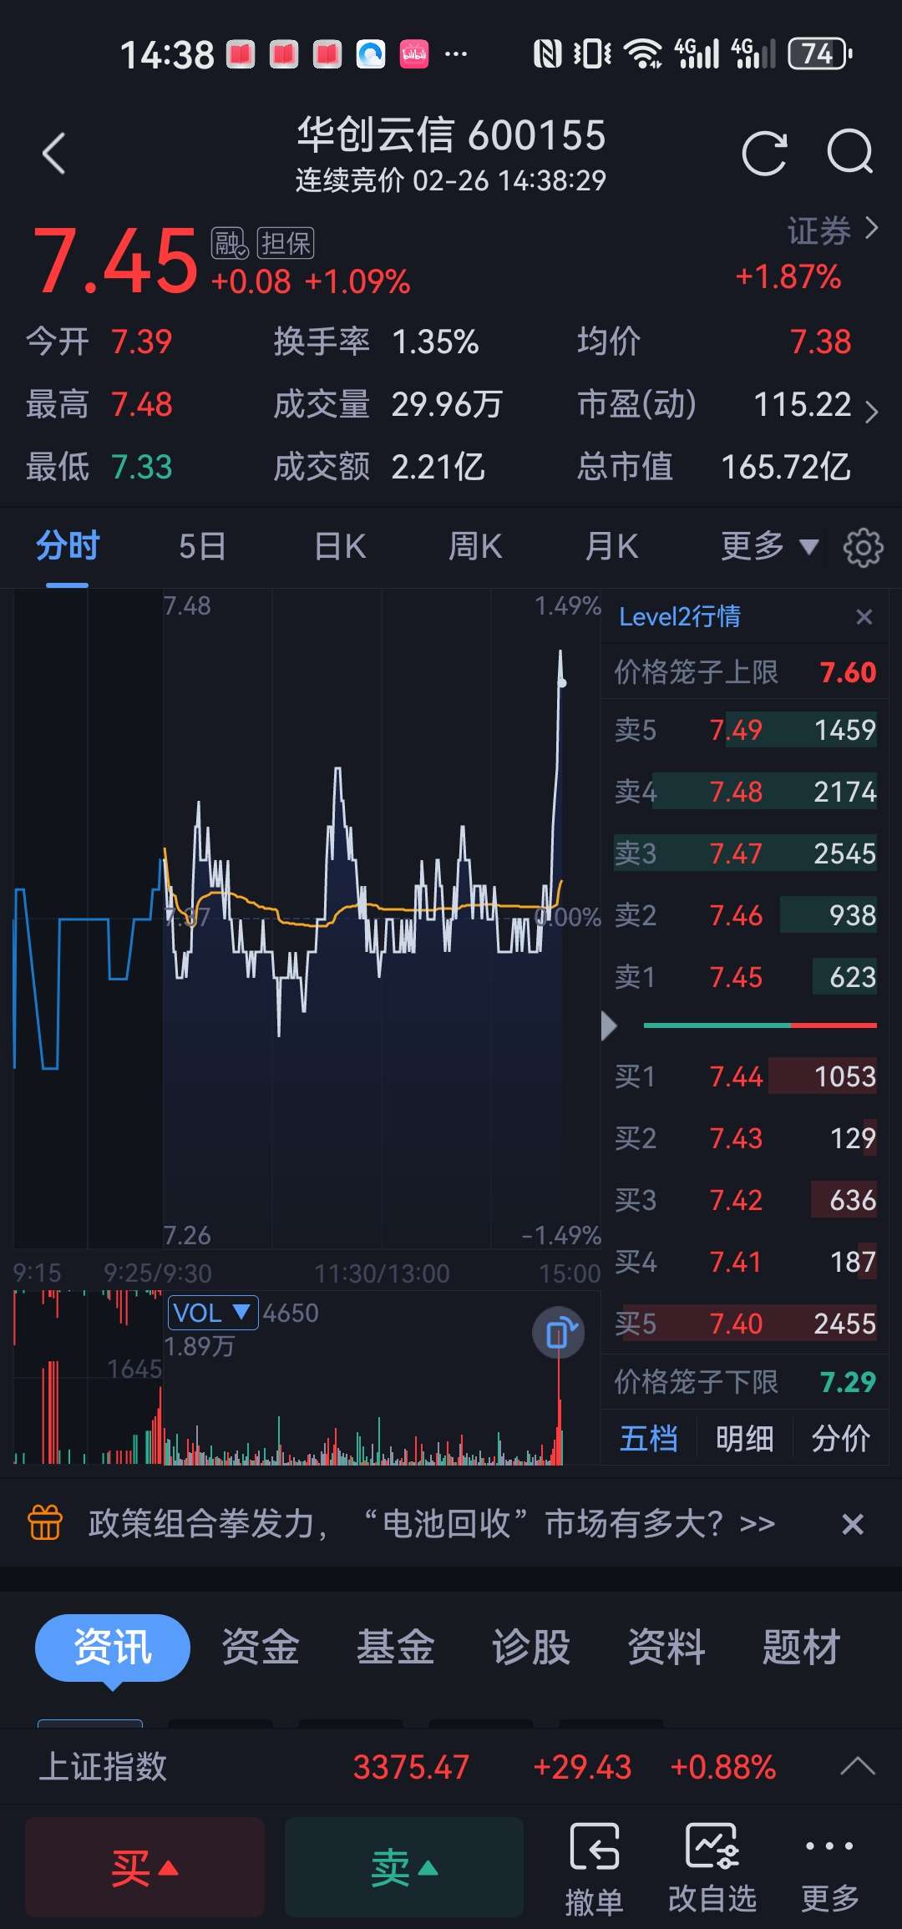Tap the 买5 row at 7.40
Image resolution: width=902 pixels, height=1929 pixels.
coord(745,1324)
